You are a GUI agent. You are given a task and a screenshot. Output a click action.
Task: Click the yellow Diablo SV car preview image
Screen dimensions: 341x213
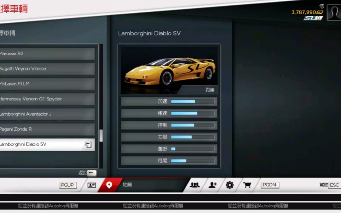click(169, 70)
